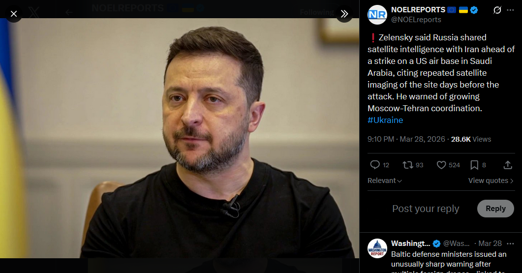This screenshot has height=273, width=522.
Task: Like the post via heart icon 524
Action: pyautogui.click(x=441, y=165)
